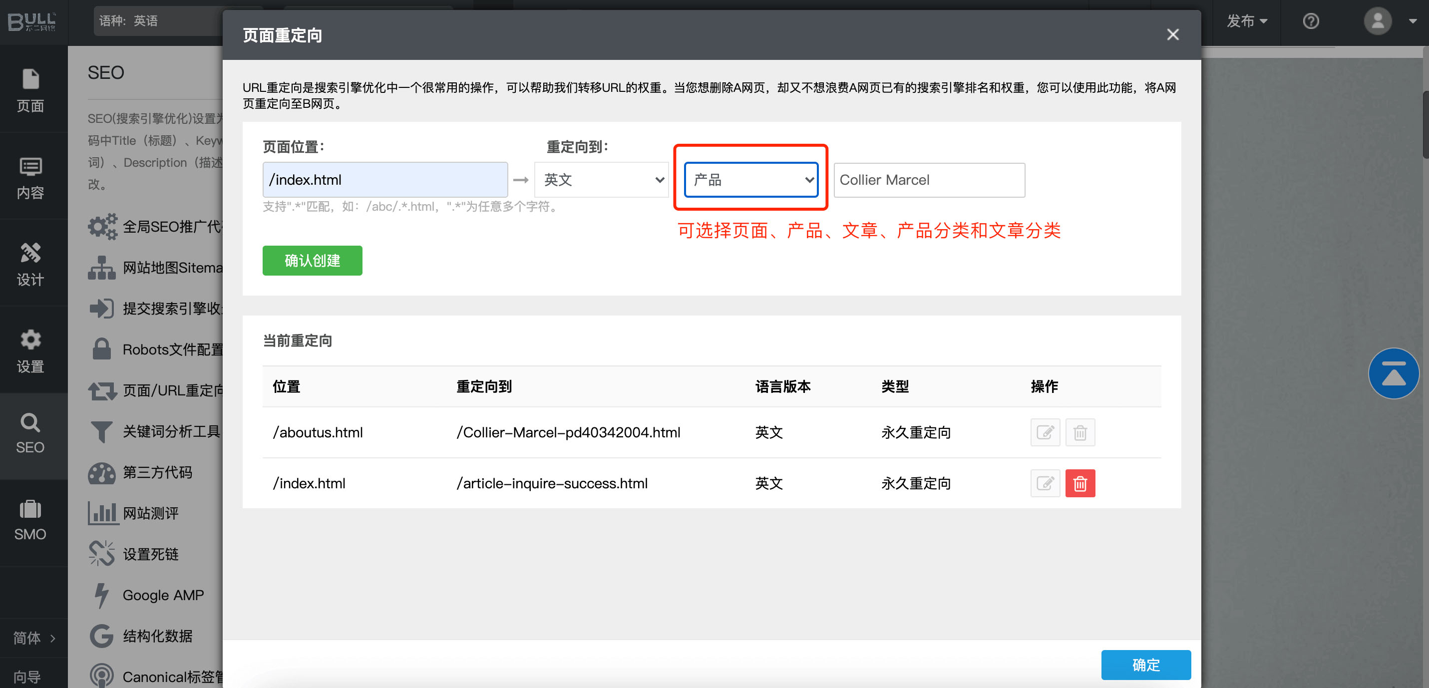Viewport: 1429px width, 688px height.
Task: Open the SMO briefcase sidebar section
Action: point(30,520)
